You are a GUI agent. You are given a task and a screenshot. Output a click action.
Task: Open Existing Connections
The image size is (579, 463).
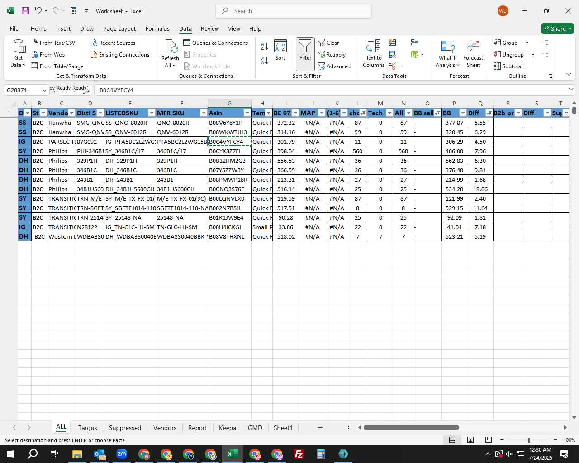pyautogui.click(x=120, y=54)
